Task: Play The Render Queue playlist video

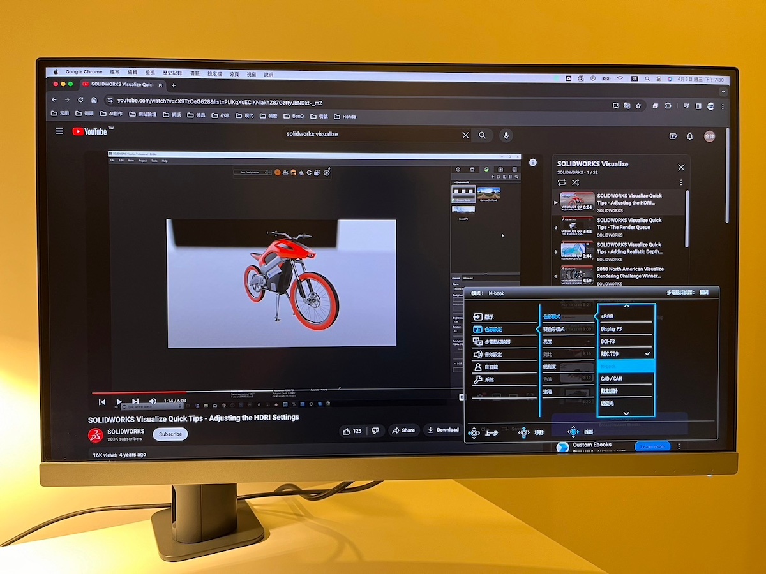Action: coord(619,227)
